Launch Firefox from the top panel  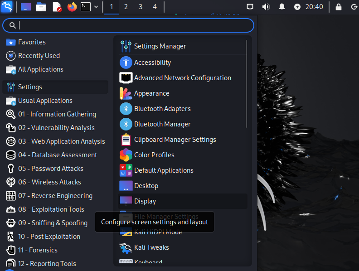click(72, 7)
